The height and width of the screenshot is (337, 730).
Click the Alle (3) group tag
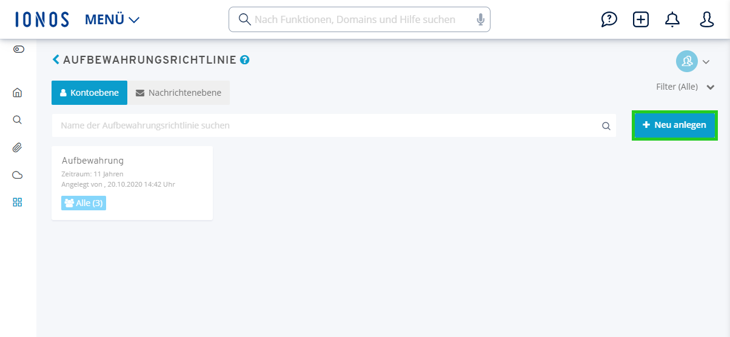pos(84,203)
